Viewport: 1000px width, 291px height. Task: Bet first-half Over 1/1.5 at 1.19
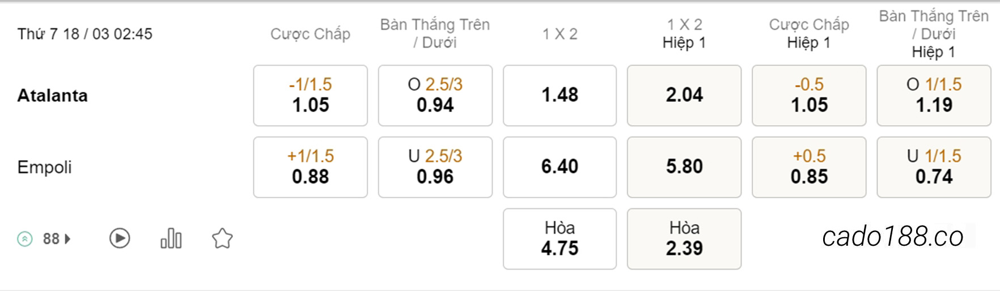pos(934,95)
